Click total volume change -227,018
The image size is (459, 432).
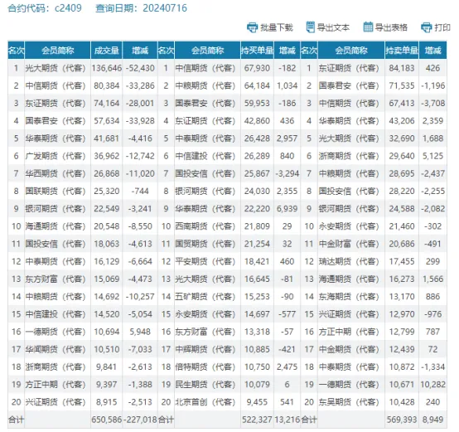pos(140,420)
